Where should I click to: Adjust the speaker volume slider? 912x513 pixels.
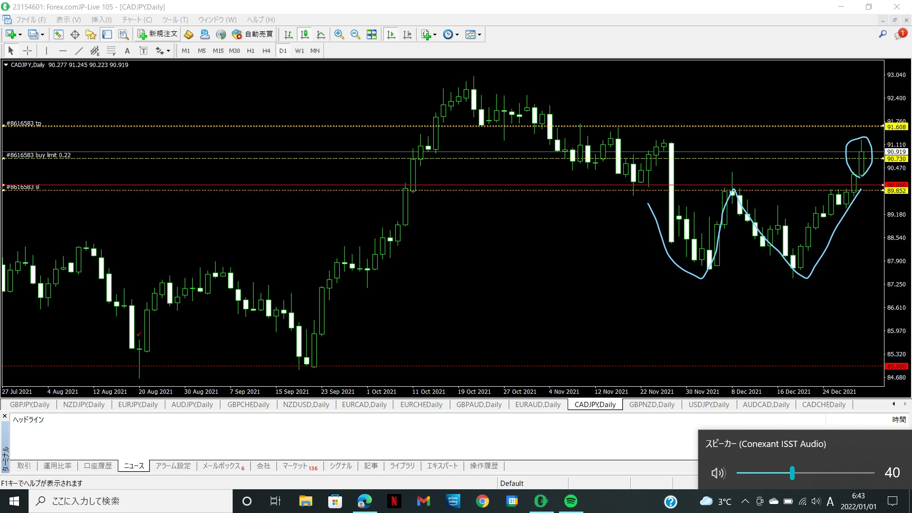792,473
